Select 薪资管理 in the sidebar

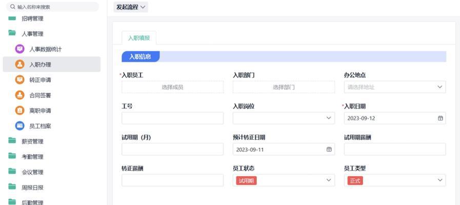coord(32,141)
